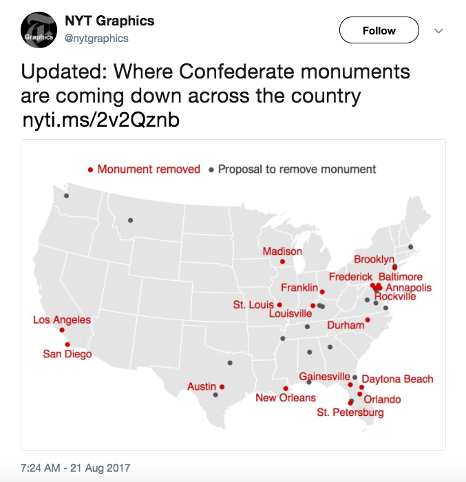This screenshot has width=466, height=482.
Task: Click the St. Louis map marker
Action: tap(279, 304)
